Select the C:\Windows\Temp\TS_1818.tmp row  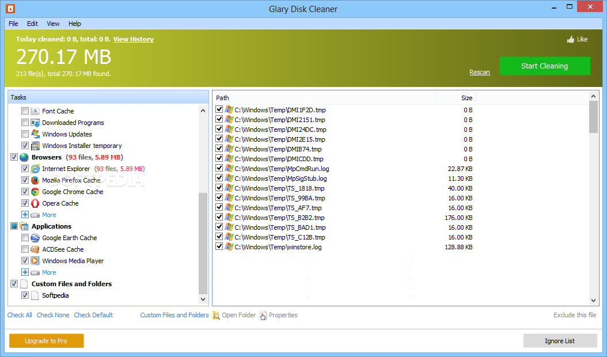pos(344,188)
